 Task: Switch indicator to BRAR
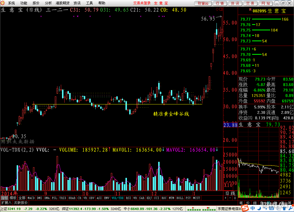[72, 198]
